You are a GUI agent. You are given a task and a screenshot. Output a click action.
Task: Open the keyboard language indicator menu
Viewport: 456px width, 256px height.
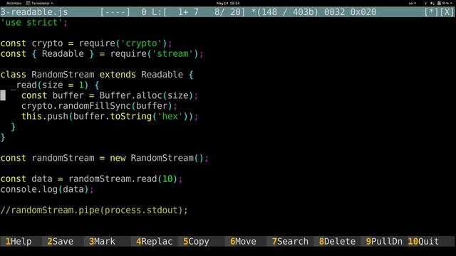point(413,3)
